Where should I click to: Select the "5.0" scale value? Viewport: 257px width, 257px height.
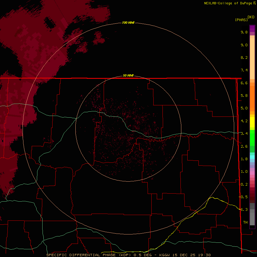coord(244,108)
